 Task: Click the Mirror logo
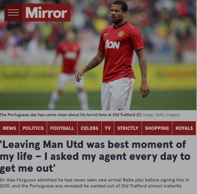pos(46,12)
